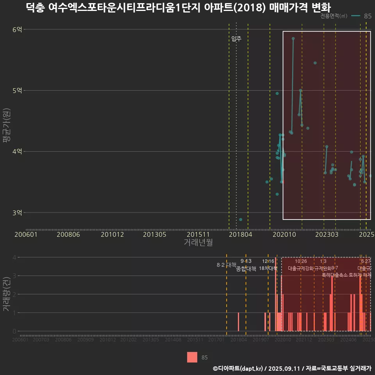Viewport: 375px width, 375px height.
Task: Click the 6억 y-axis label
Action: (17, 29)
